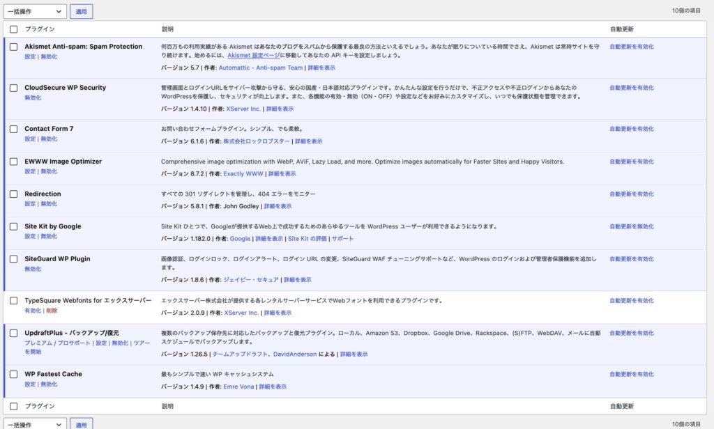Open XServer Inc. author link for CloudSecure
The image size is (714, 429).
(x=243, y=109)
